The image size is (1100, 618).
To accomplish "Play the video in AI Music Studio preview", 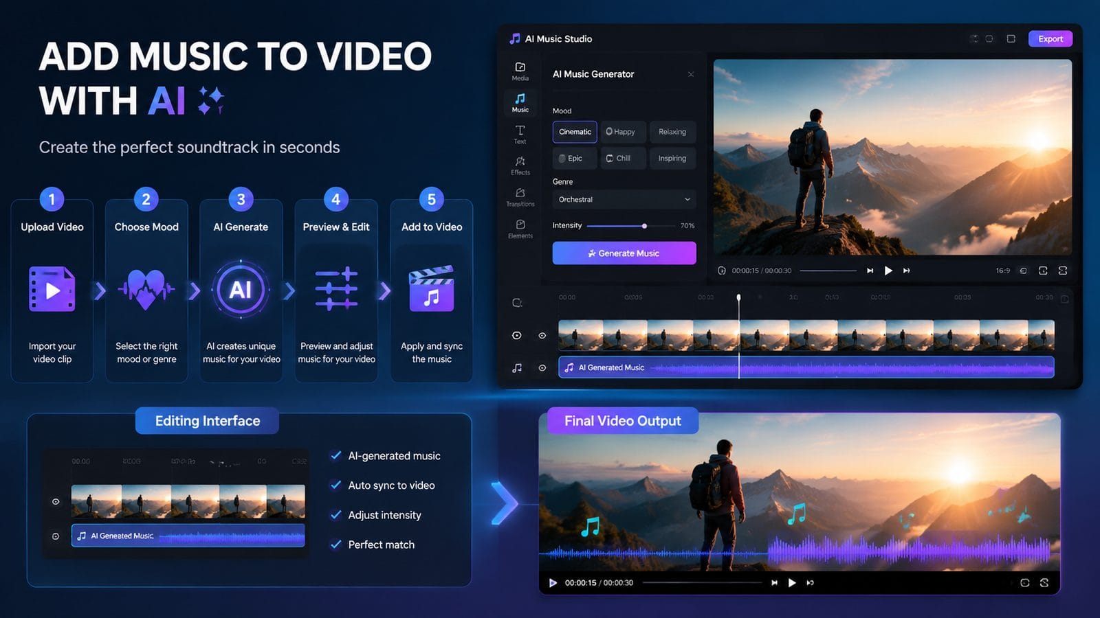I will pos(888,271).
